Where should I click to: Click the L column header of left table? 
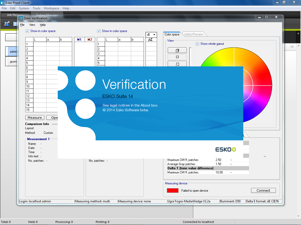coord(40,40)
